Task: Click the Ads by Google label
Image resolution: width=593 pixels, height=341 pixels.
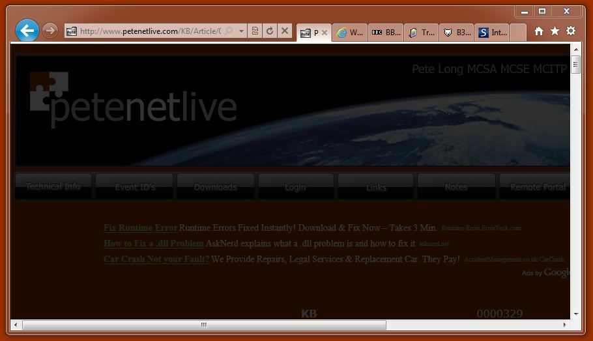Action: tap(545, 273)
